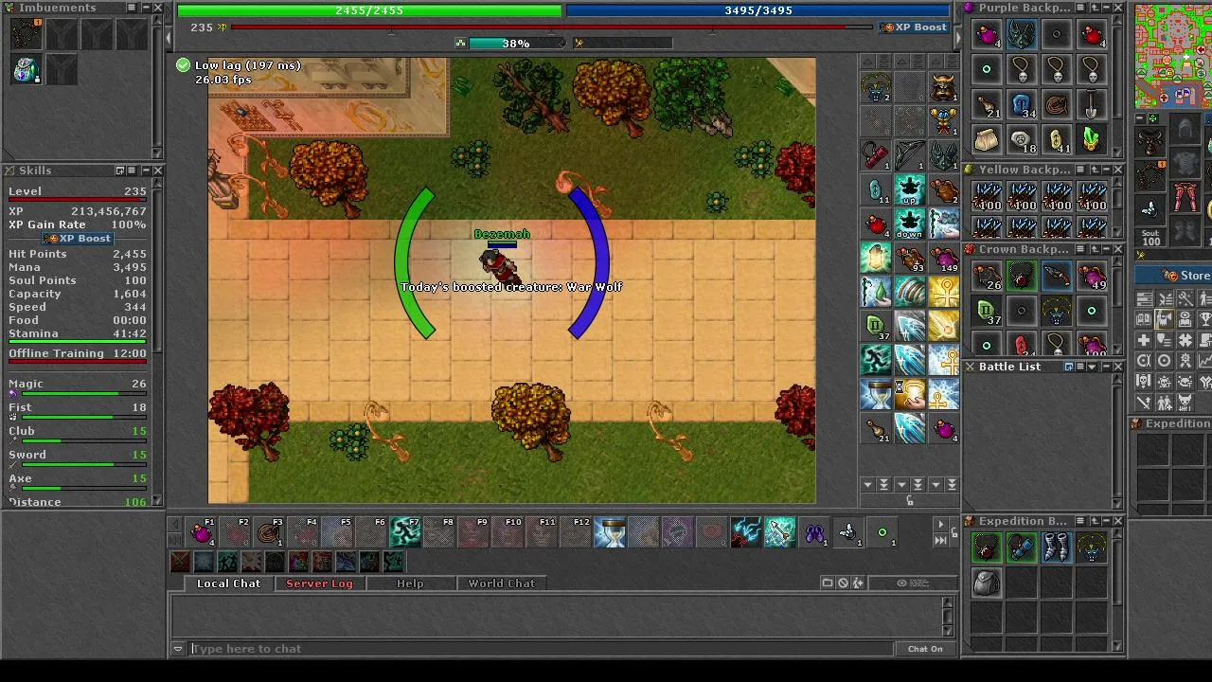
Task: Advance the action bar to the next page
Action: [x=940, y=525]
